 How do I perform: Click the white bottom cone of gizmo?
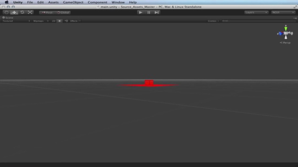click(285, 37)
